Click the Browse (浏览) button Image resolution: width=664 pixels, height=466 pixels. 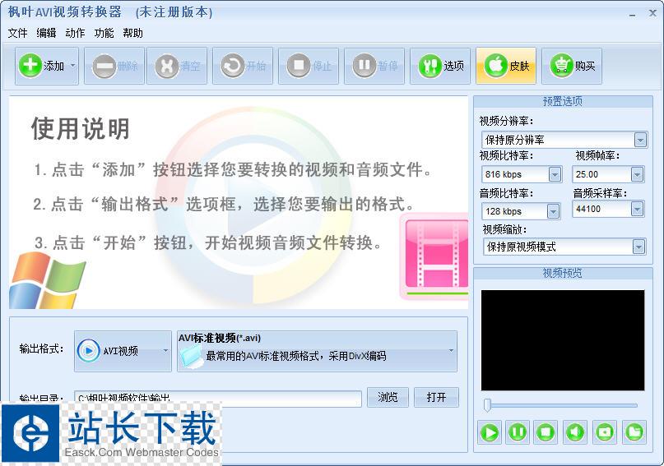click(x=388, y=397)
